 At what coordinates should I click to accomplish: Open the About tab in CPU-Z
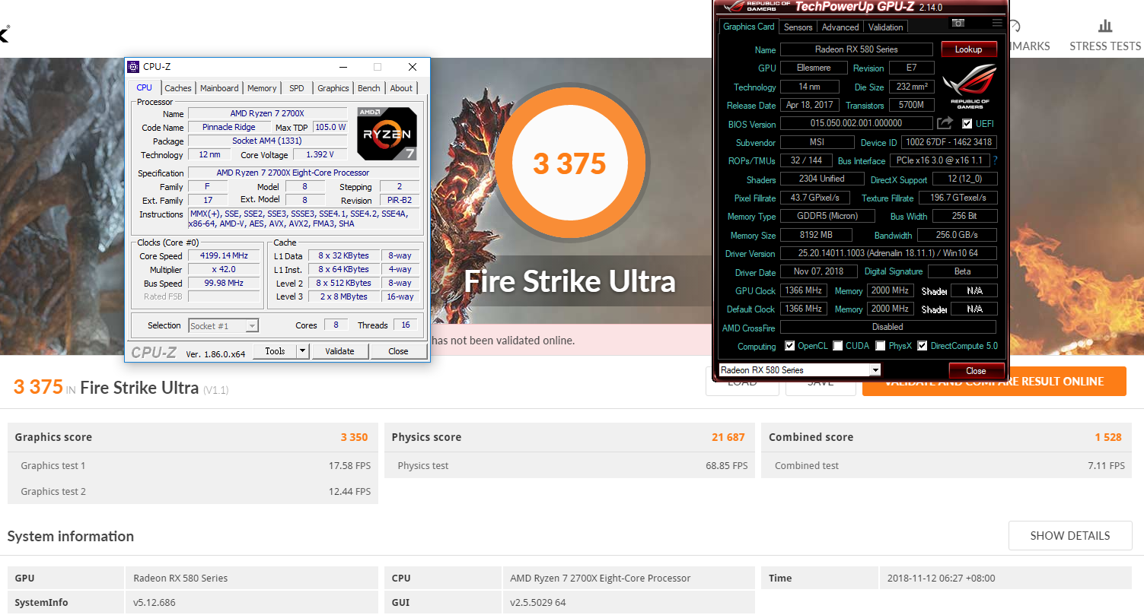coord(401,88)
